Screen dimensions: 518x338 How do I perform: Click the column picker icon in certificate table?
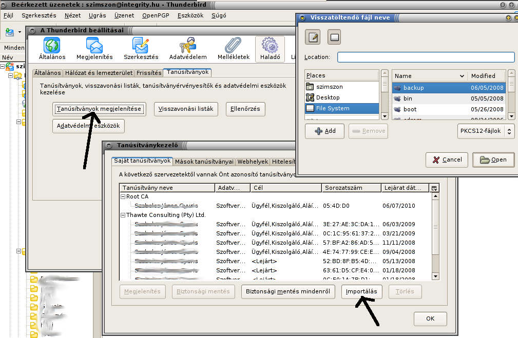pos(434,188)
